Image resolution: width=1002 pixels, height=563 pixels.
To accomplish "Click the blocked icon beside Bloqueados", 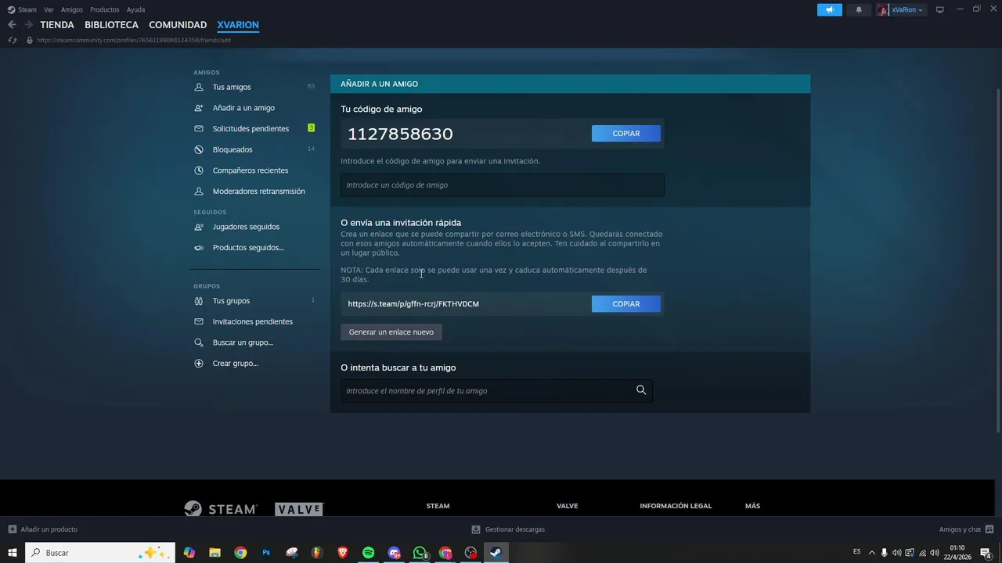I will pyautogui.click(x=199, y=149).
